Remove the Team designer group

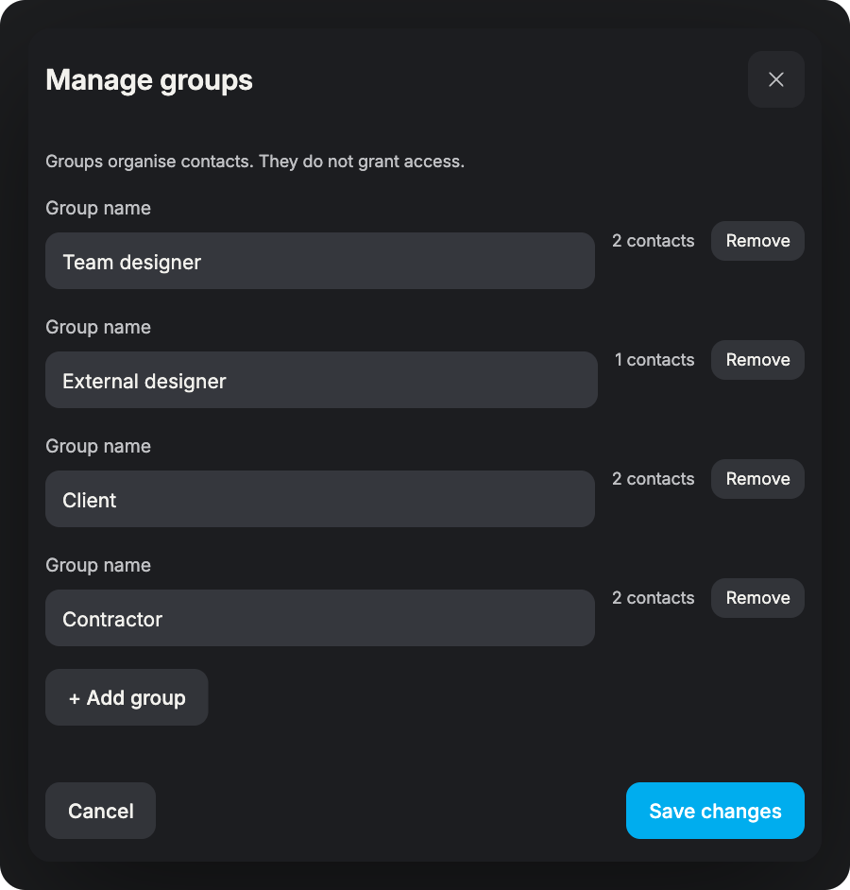(x=757, y=241)
